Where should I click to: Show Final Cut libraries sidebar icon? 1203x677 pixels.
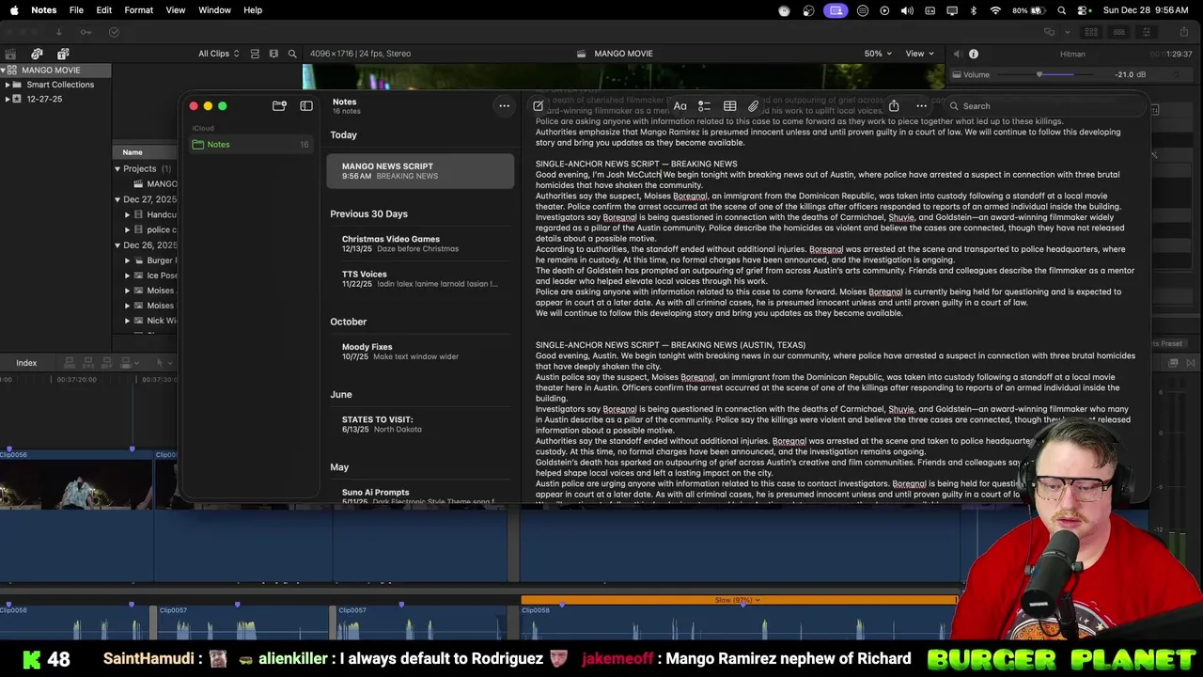(x=11, y=54)
